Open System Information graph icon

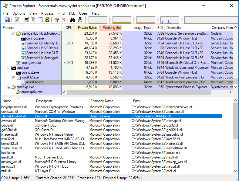(x=26, y=20)
